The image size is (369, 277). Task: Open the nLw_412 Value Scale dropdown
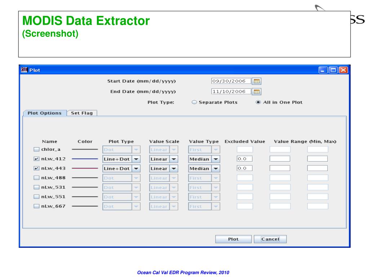164,159
